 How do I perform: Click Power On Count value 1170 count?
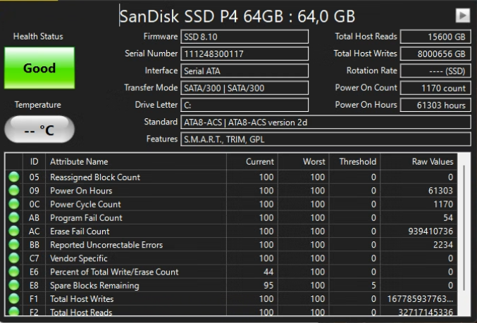[x=435, y=88]
